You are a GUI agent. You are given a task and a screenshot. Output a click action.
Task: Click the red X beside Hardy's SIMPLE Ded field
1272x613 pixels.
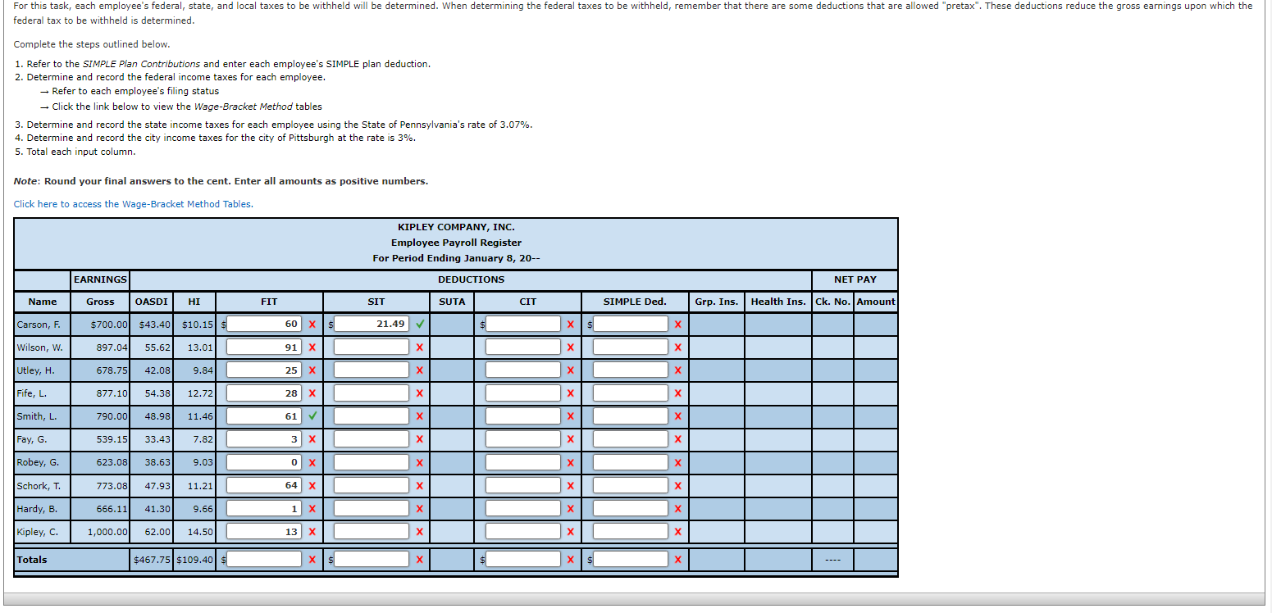(677, 507)
